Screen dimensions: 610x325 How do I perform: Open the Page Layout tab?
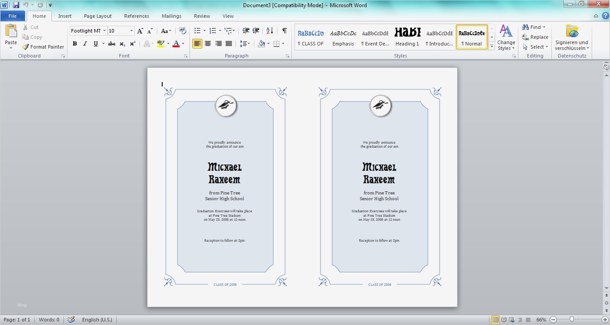97,16
